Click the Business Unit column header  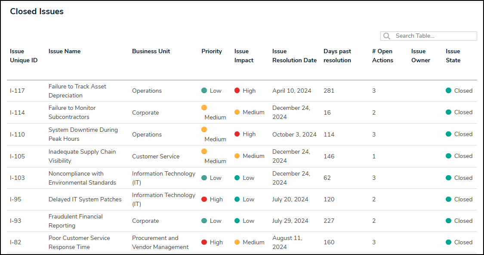point(151,52)
